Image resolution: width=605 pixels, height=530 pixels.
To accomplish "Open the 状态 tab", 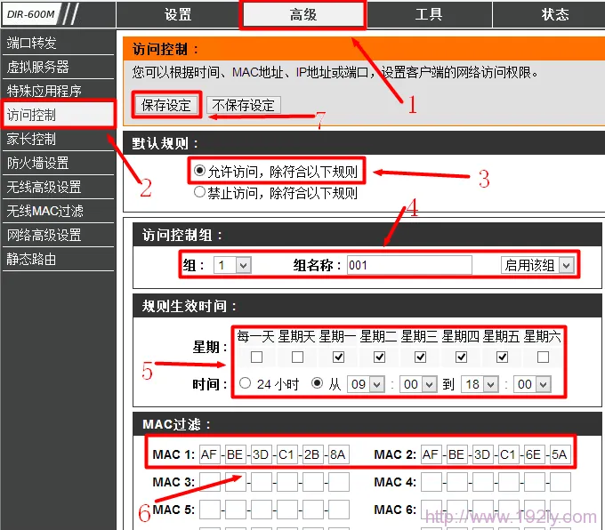I will point(555,14).
